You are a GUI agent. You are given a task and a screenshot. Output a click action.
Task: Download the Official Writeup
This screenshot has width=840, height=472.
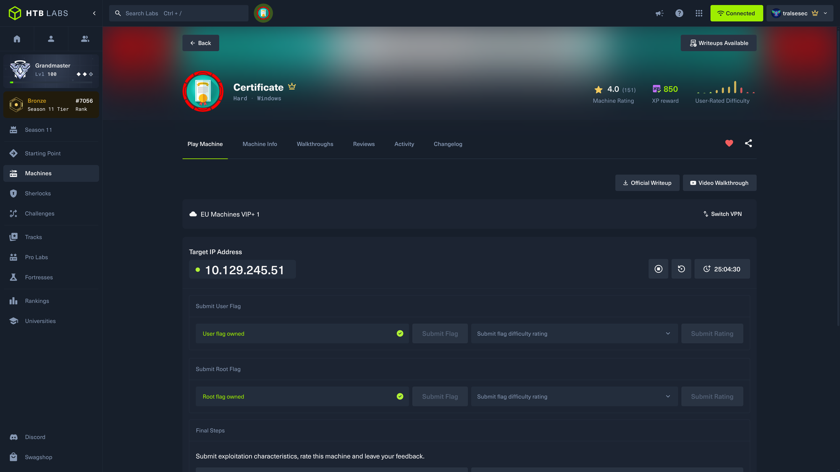[647, 183]
